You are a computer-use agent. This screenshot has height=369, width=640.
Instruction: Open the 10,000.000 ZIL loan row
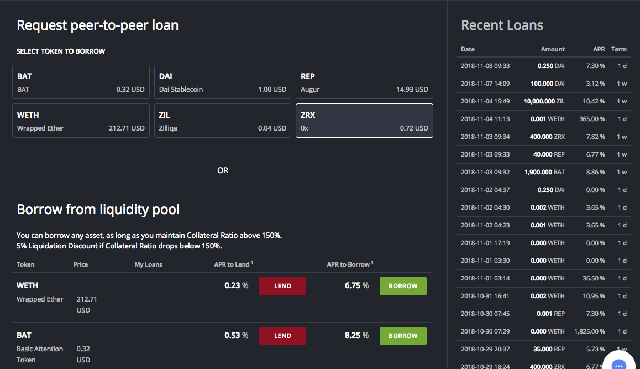click(x=544, y=101)
